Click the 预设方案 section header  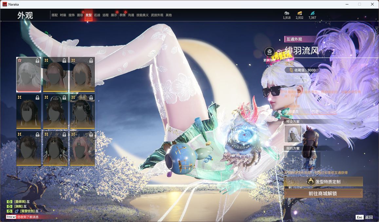(x=293, y=121)
